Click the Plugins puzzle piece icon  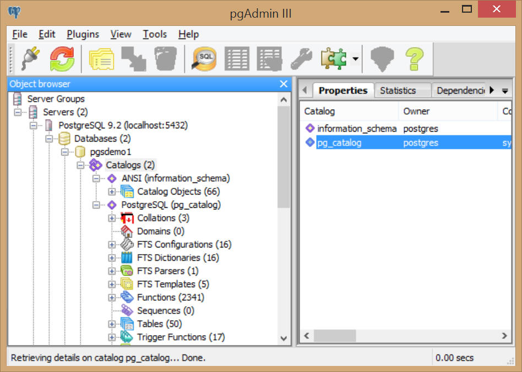tap(333, 58)
